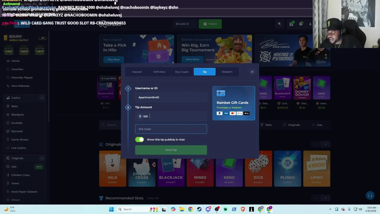Click View More on the tournament banner
Viewport: 380px width, 214px height.
(192, 59)
